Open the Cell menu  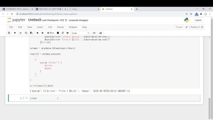[x=50, y=27]
